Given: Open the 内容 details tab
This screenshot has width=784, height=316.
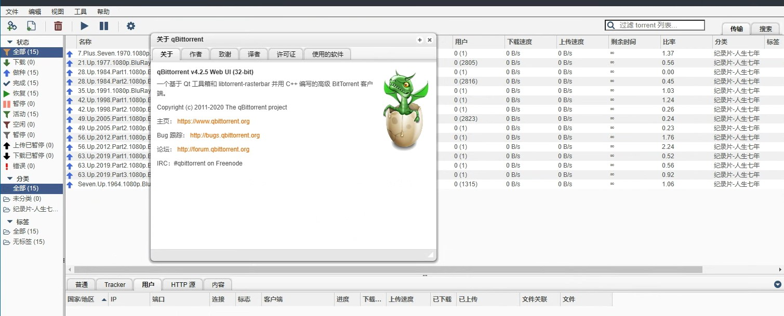Looking at the screenshot, I should click(x=218, y=284).
